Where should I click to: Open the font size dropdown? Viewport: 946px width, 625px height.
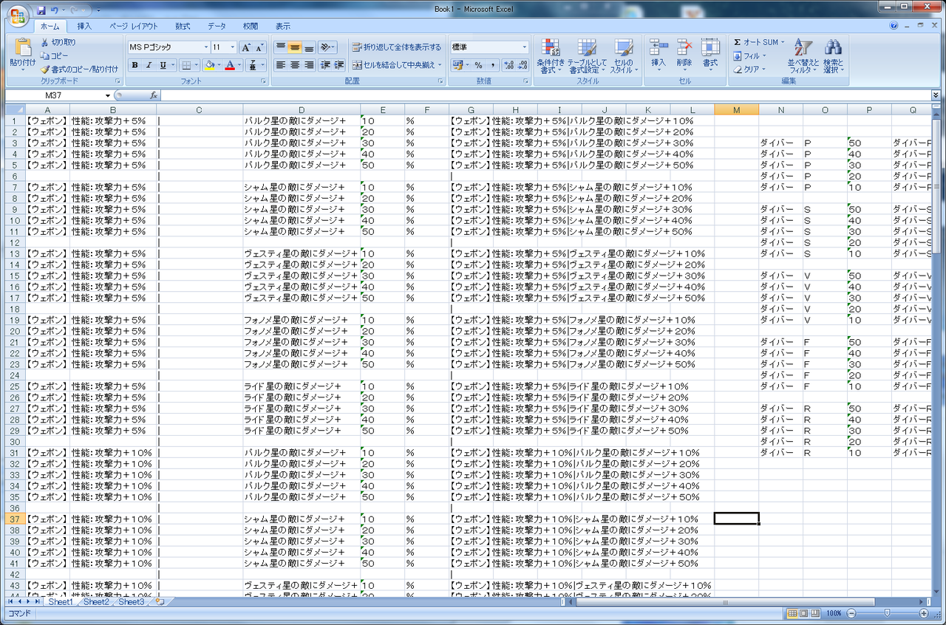pyautogui.click(x=233, y=47)
